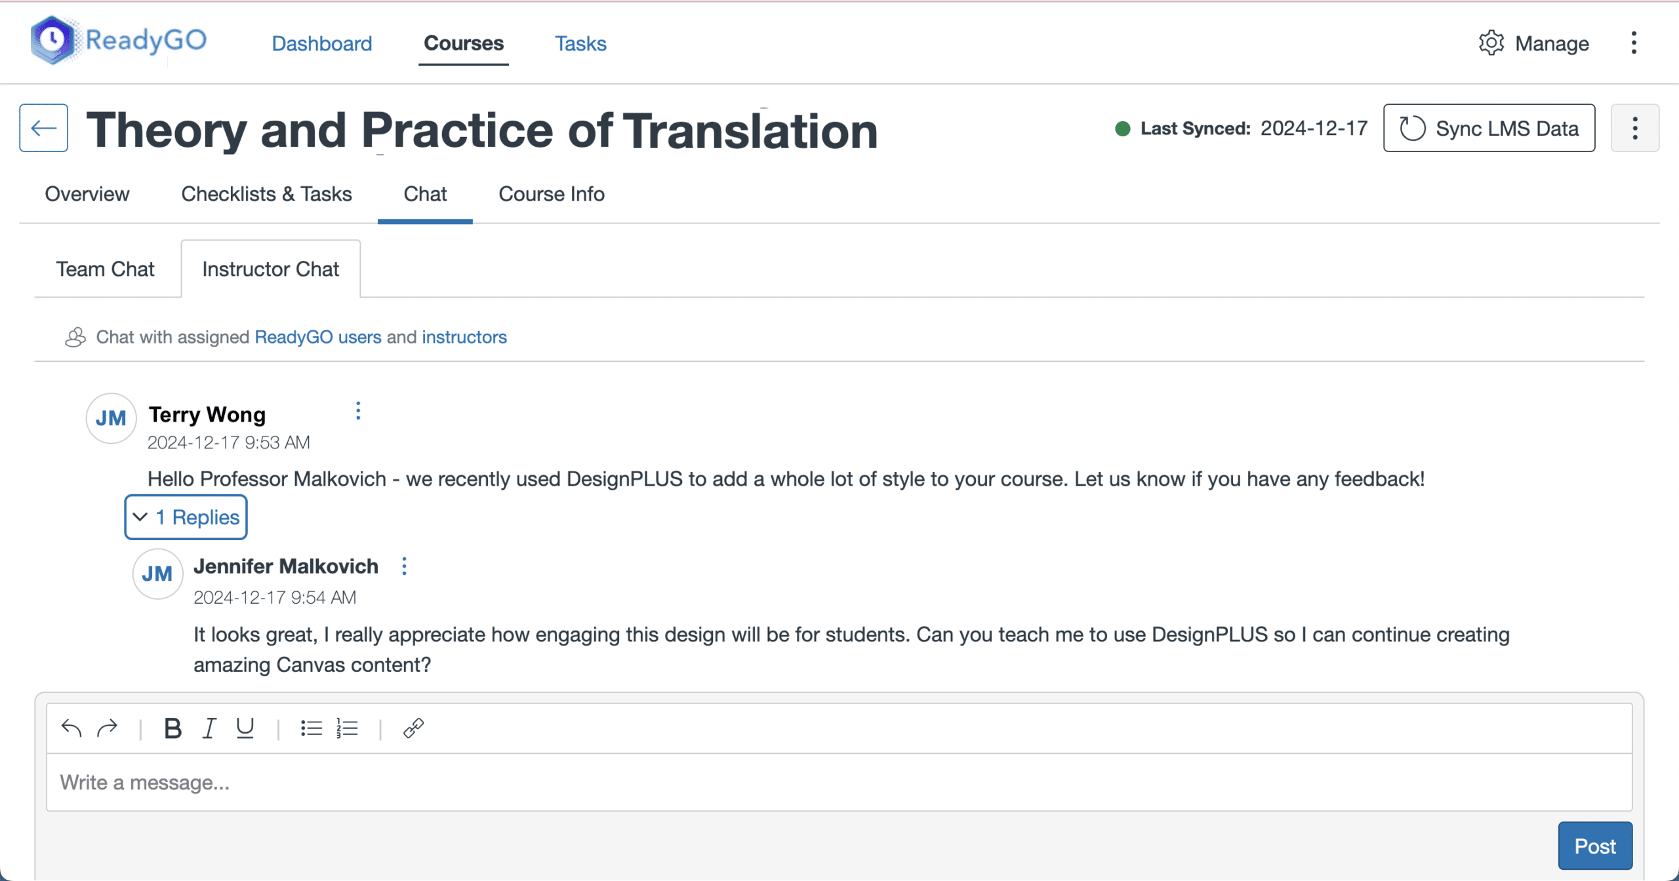Go back using the left arrow button
This screenshot has height=881, width=1679.
pos(43,128)
